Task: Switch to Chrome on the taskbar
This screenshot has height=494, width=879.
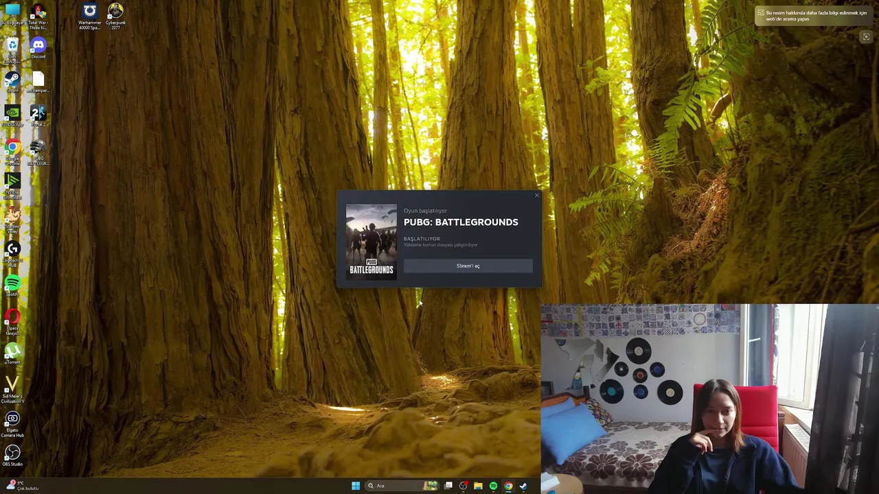Action: [x=508, y=486]
